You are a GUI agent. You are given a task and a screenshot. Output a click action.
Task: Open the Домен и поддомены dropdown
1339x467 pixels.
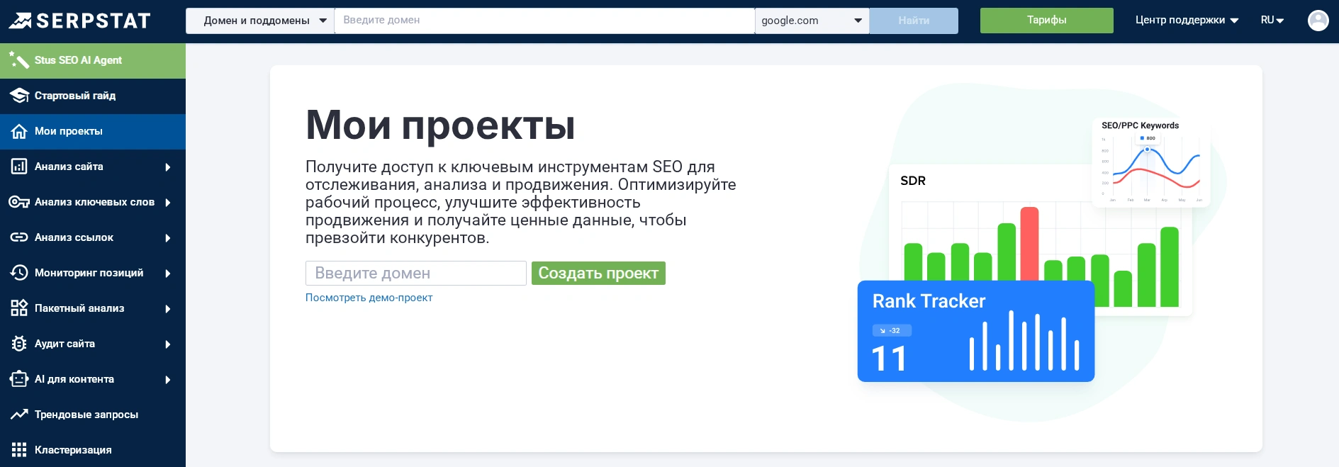coord(260,21)
